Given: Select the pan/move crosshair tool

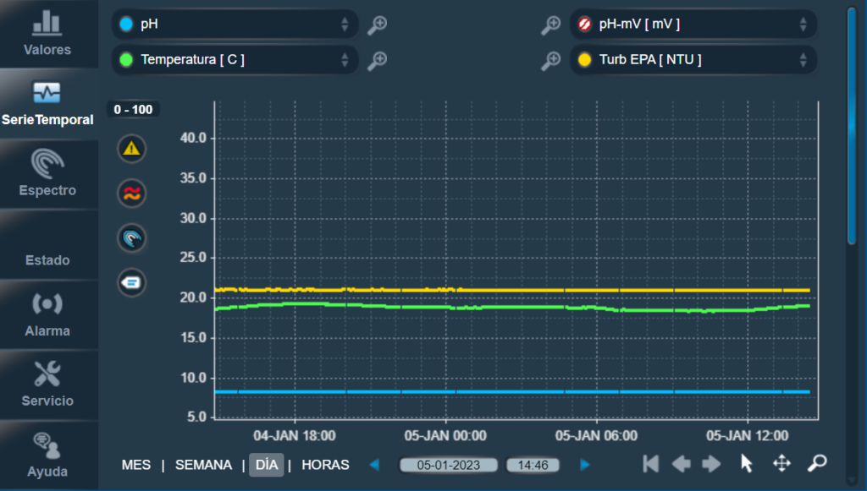Looking at the screenshot, I should 781,463.
